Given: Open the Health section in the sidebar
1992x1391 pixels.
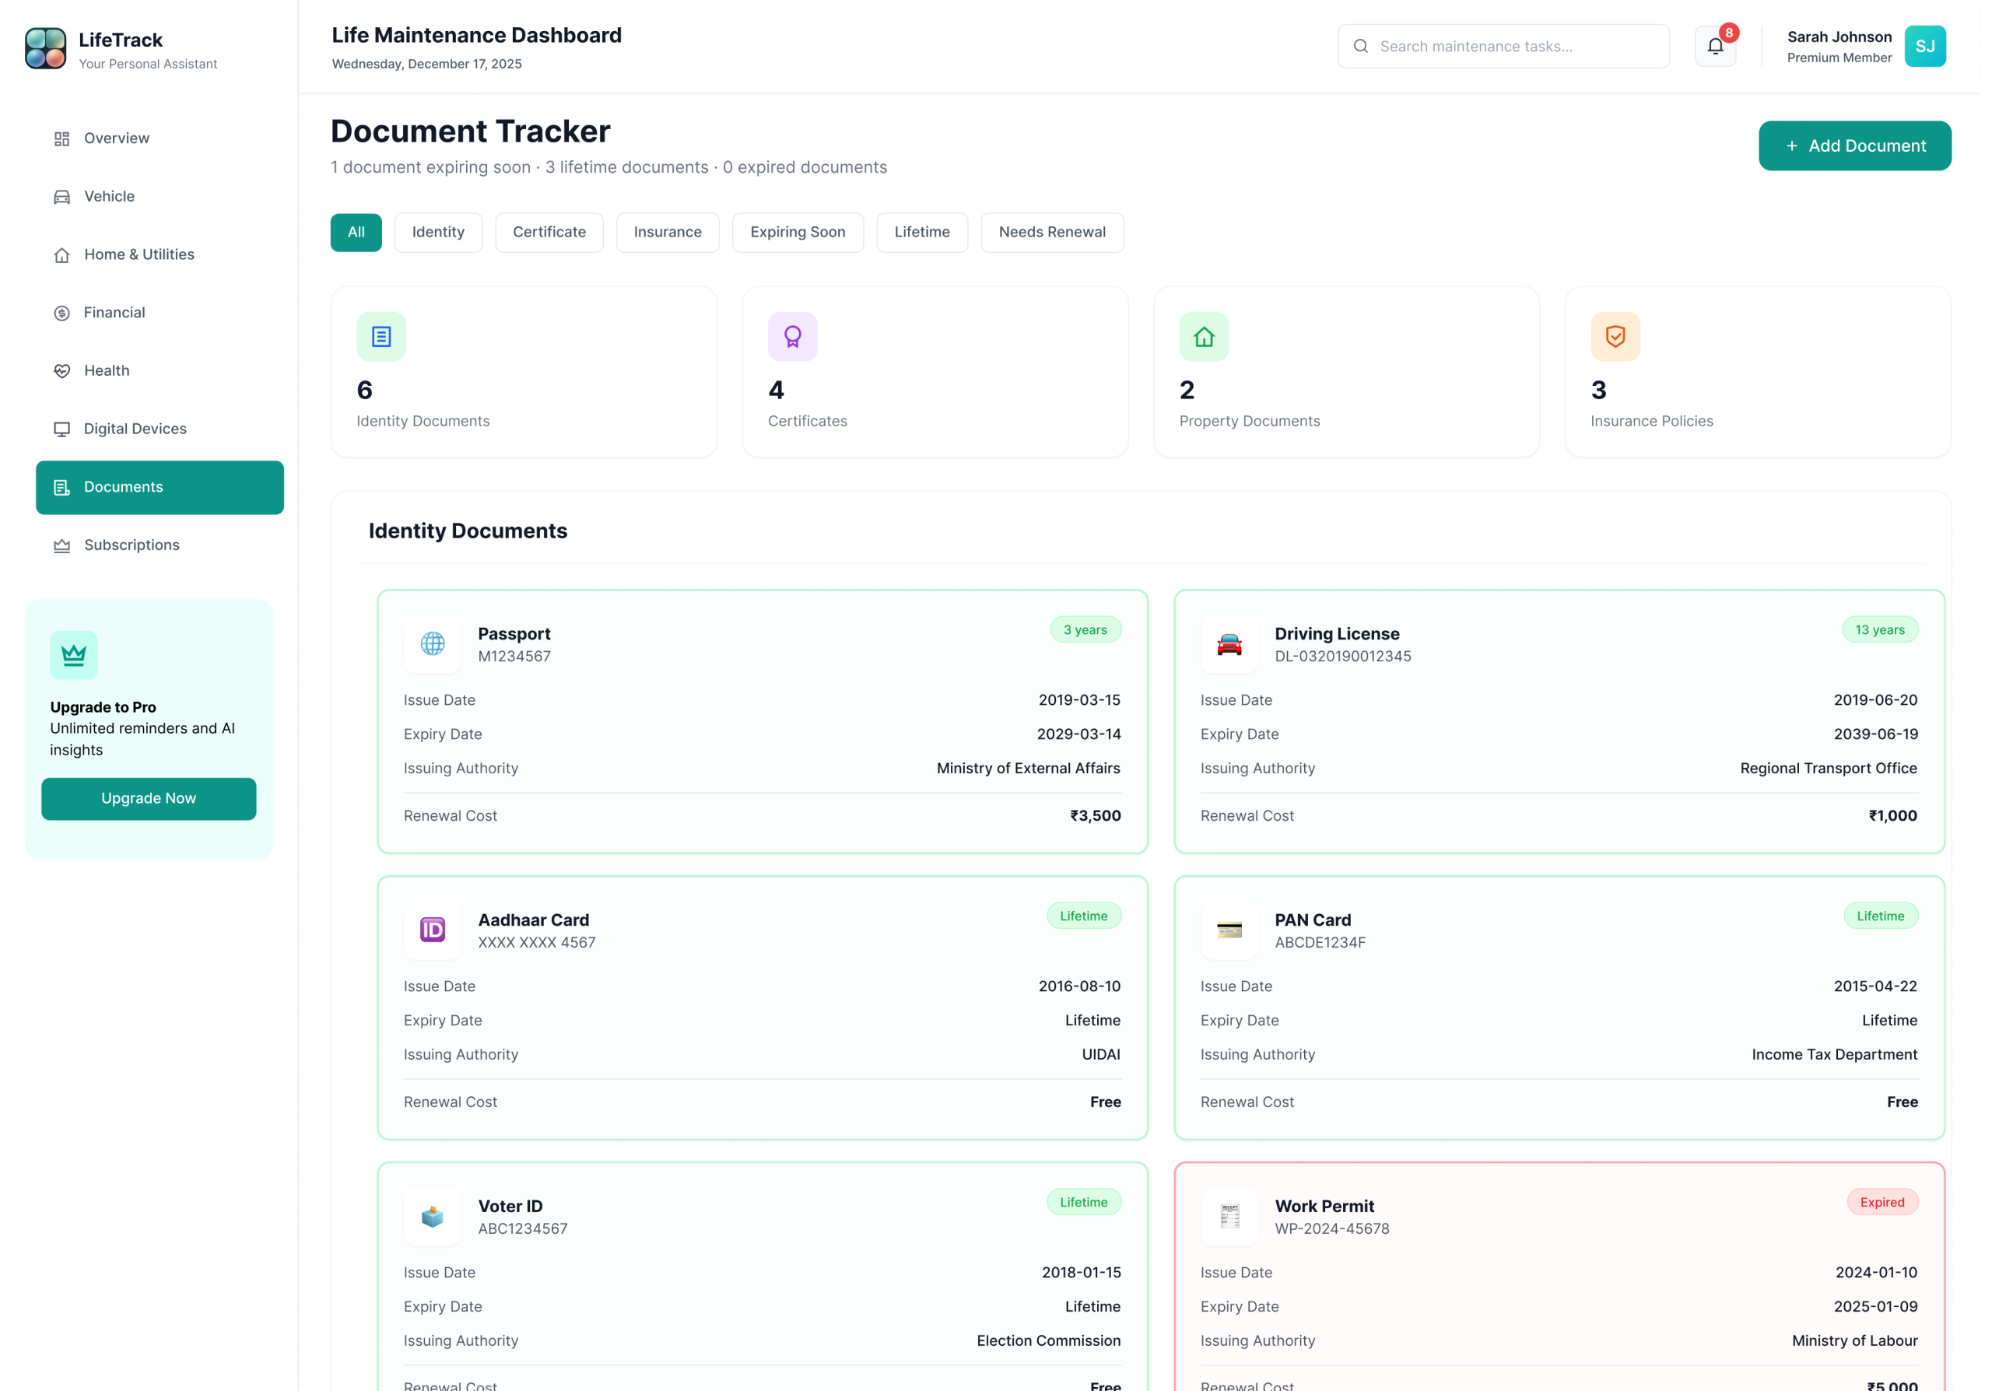Looking at the screenshot, I should (x=107, y=371).
